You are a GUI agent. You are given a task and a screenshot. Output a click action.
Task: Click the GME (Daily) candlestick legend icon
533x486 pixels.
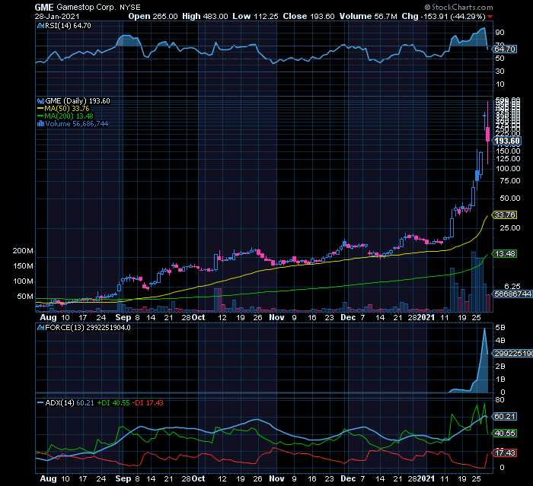coord(41,101)
